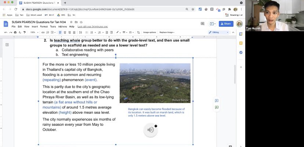
Task: Open the border dash dropdown
Action: (x=131, y=32)
